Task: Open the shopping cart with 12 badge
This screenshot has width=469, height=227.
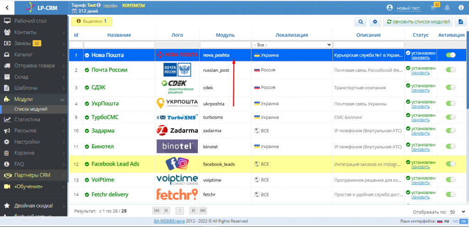Action: tap(434, 7)
